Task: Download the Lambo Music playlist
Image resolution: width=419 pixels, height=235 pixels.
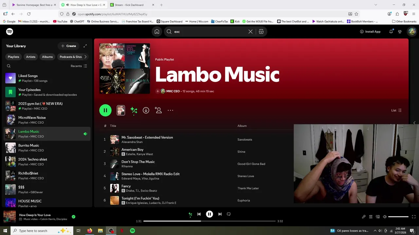Action: [x=146, y=110]
